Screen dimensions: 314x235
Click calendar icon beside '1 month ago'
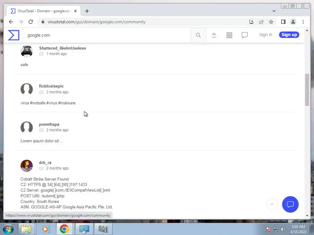pos(41,54)
